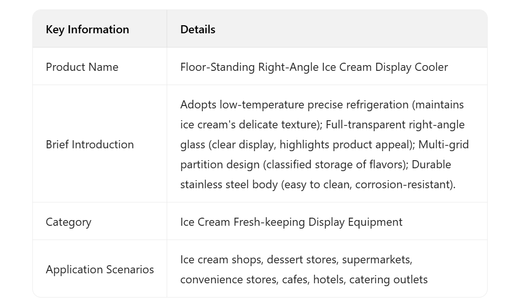Screen dimensions: 520x308
Task: Select the 'Product Name' row label
Action: pyautogui.click(x=82, y=67)
